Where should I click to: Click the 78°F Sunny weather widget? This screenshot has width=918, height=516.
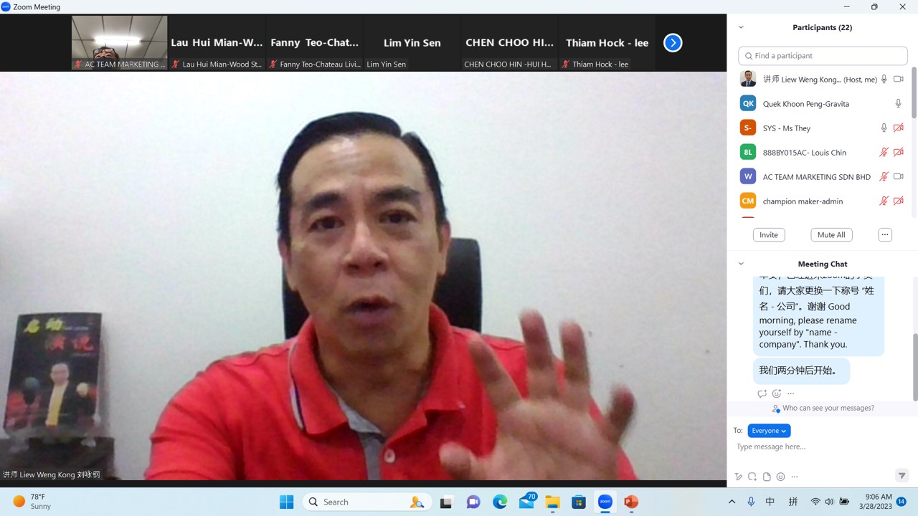(x=32, y=502)
